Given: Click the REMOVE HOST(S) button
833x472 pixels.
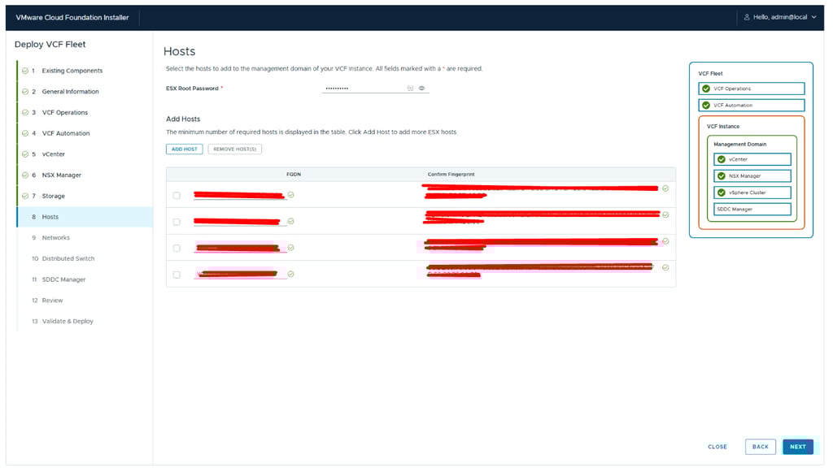Looking at the screenshot, I should (235, 149).
